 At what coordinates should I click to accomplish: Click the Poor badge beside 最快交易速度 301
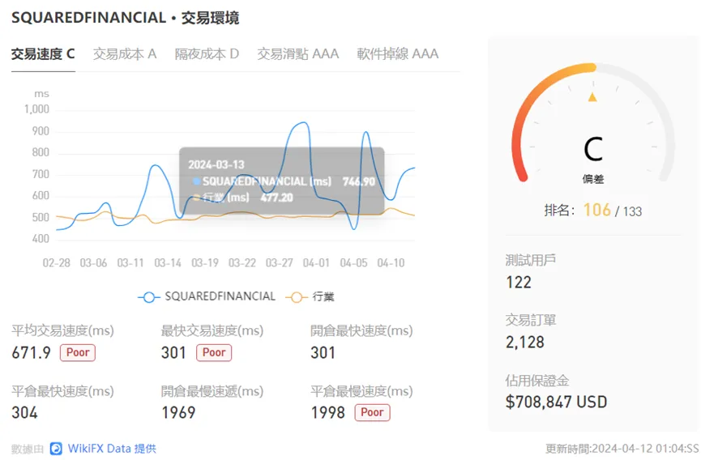(214, 352)
